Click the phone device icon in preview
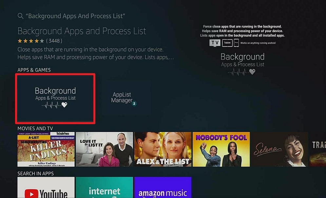This screenshot has height=198, width=326. point(236,43)
